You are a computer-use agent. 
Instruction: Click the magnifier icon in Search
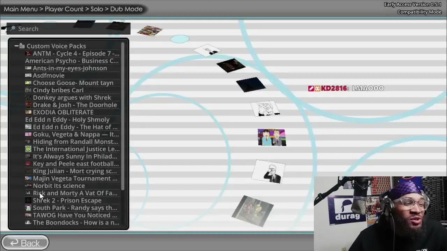pyautogui.click(x=13, y=29)
